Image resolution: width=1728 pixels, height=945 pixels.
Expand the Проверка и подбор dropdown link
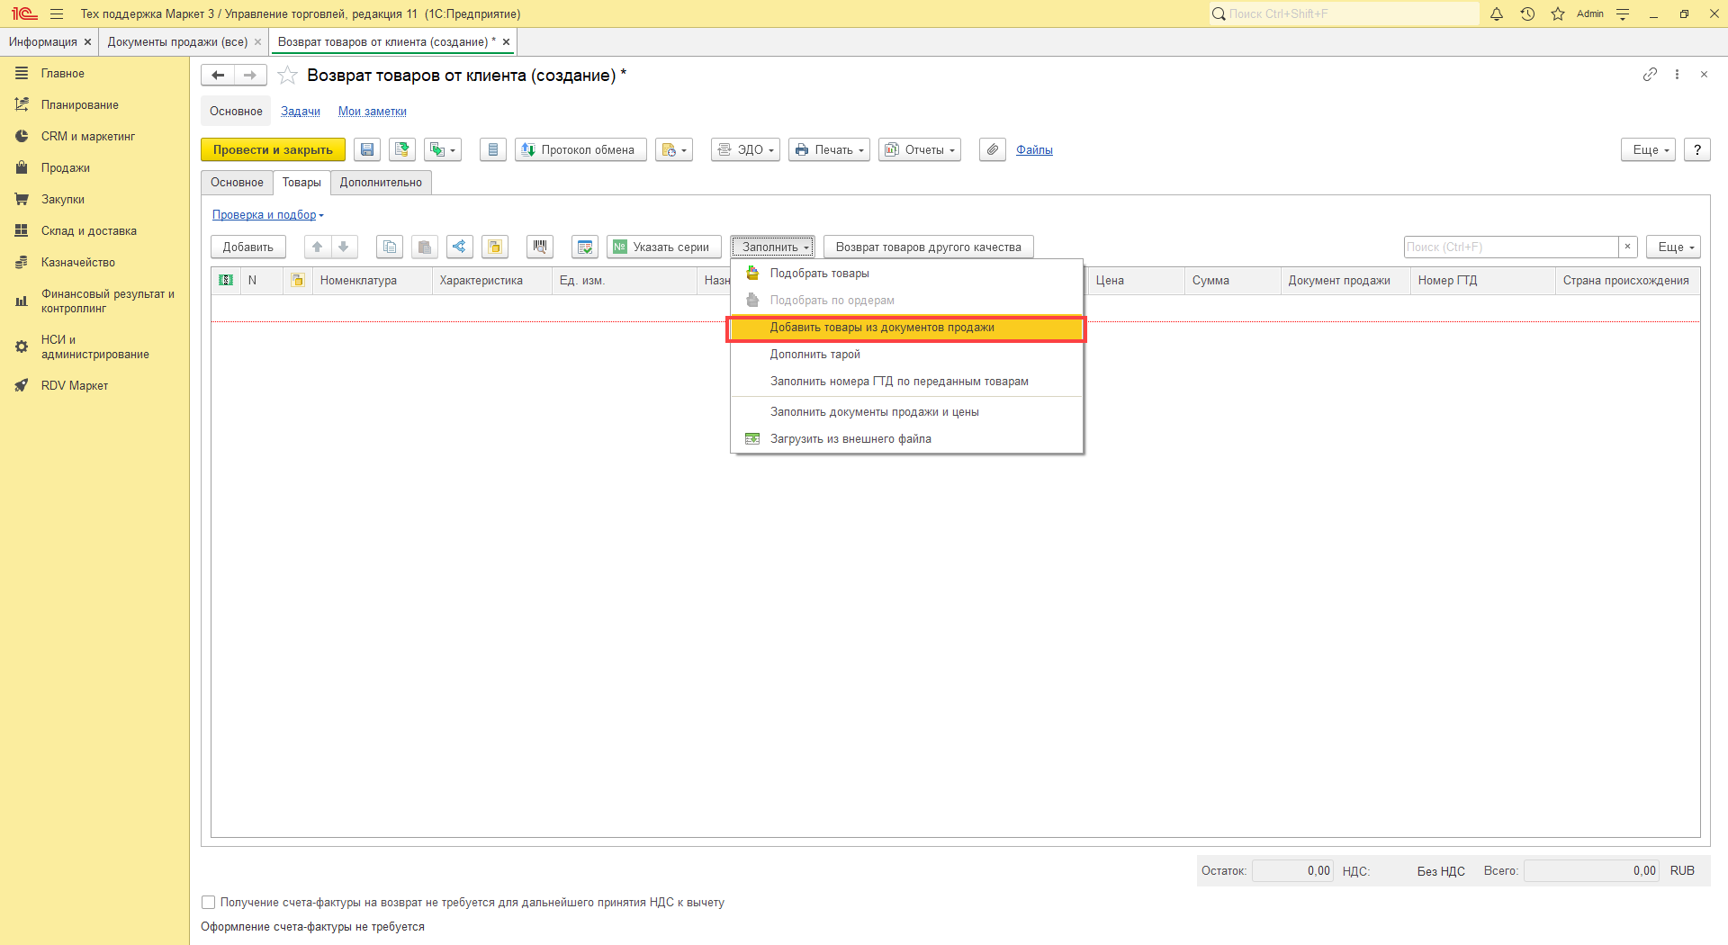click(267, 215)
